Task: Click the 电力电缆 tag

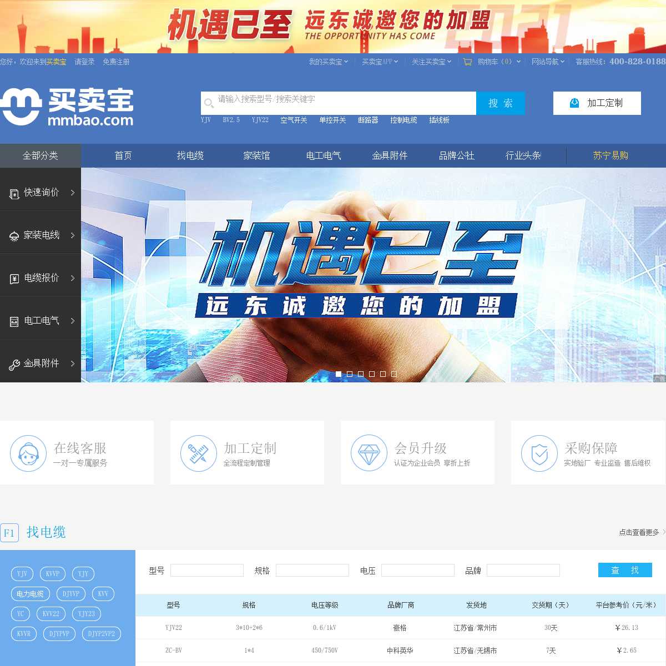Action: [x=31, y=594]
